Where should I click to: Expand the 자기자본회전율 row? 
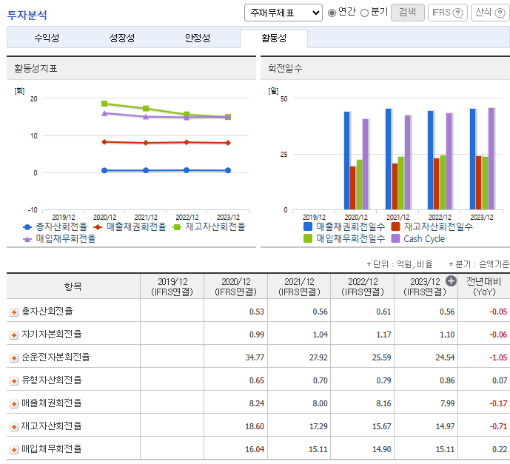(x=13, y=335)
